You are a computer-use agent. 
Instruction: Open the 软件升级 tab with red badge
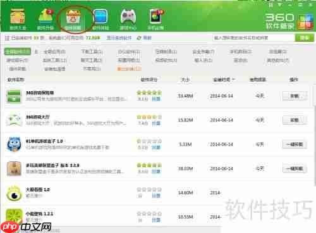(x=46, y=19)
